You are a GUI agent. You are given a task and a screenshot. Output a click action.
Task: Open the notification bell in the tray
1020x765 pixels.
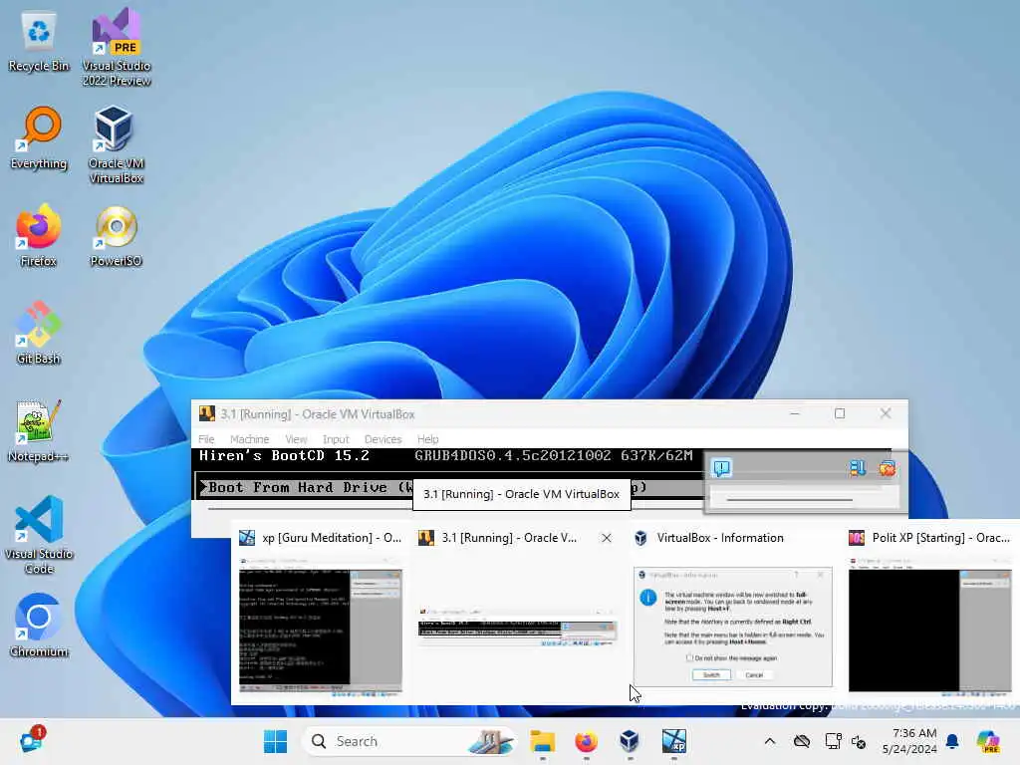click(953, 741)
